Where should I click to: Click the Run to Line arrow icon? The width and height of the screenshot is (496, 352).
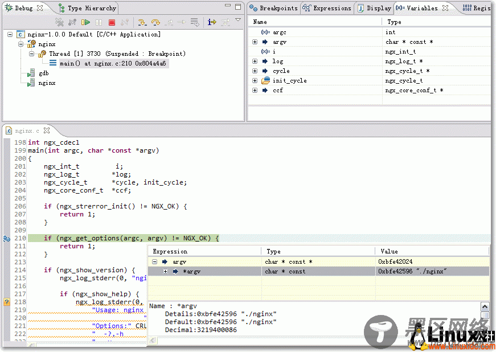[182, 22]
